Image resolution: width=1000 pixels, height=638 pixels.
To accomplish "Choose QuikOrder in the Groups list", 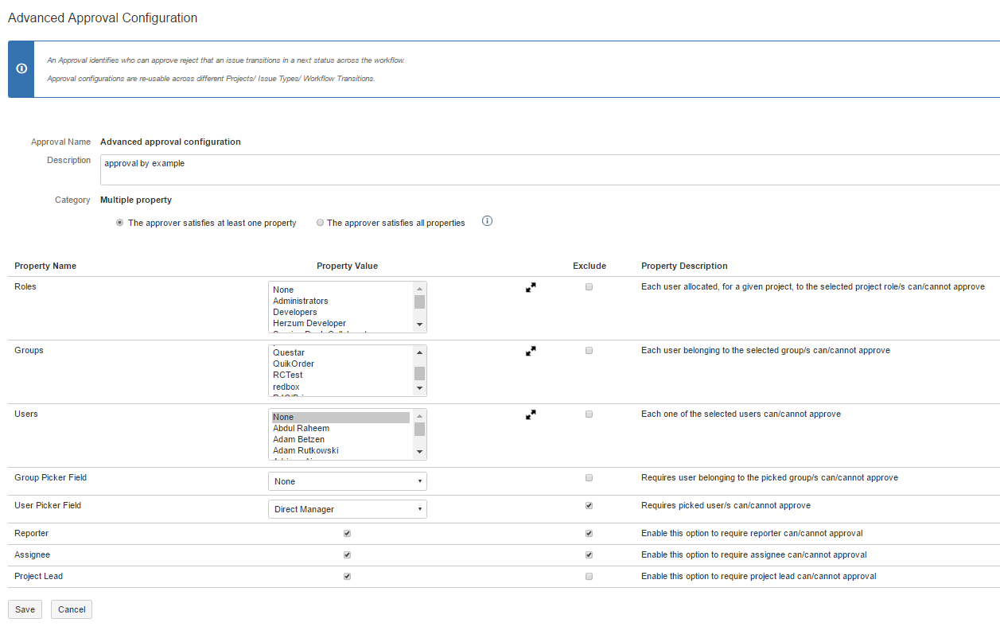I will click(x=294, y=364).
